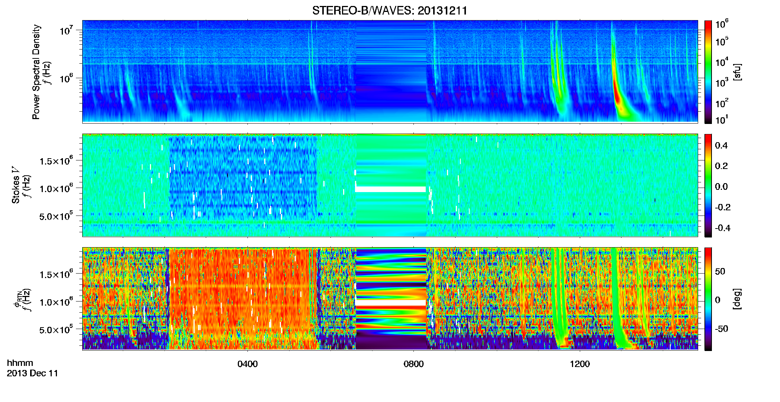Image resolution: width=780 pixels, height=402 pixels.
Task: Click the 10^4 label on sfu color bar
Action: tap(722, 62)
